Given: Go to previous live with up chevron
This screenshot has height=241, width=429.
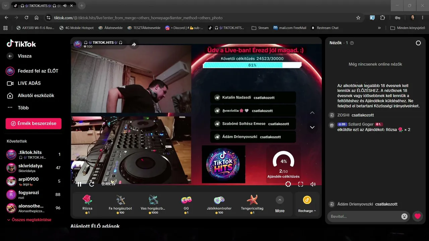Looking at the screenshot, I should [312, 113].
